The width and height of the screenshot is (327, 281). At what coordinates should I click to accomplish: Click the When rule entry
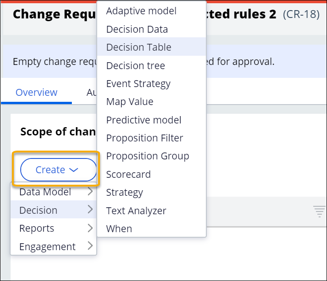[x=119, y=228]
